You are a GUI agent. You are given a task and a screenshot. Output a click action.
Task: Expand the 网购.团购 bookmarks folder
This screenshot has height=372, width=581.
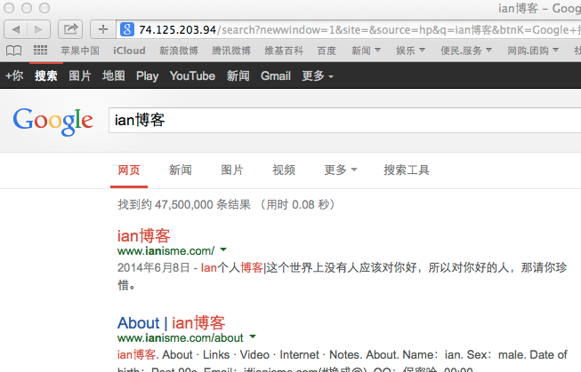click(x=532, y=51)
